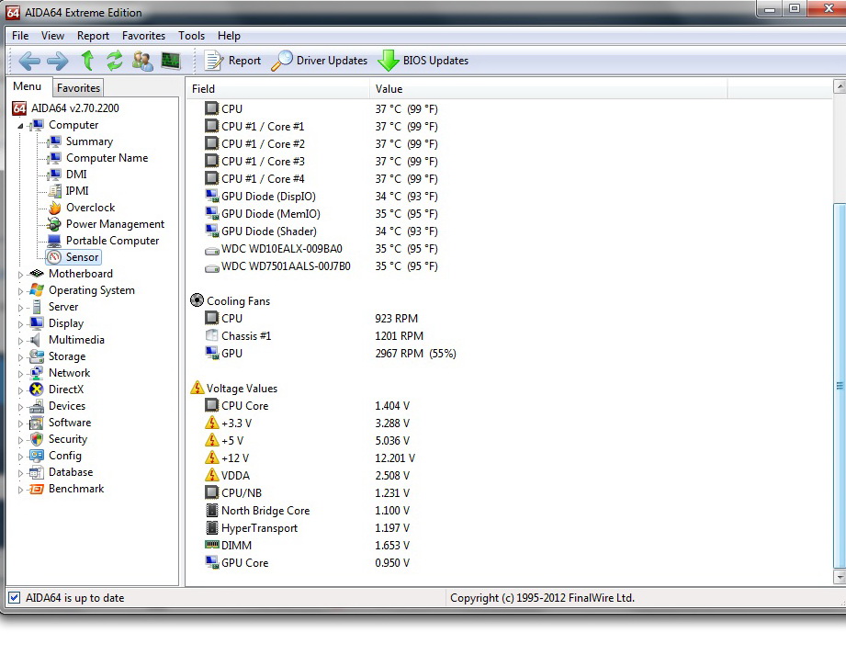
Task: Click the BIOS Updates green arrow icon
Action: coord(388,61)
